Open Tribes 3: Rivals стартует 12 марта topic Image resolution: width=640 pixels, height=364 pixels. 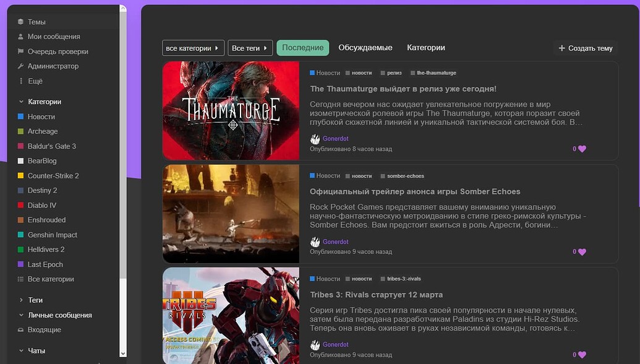click(x=376, y=295)
